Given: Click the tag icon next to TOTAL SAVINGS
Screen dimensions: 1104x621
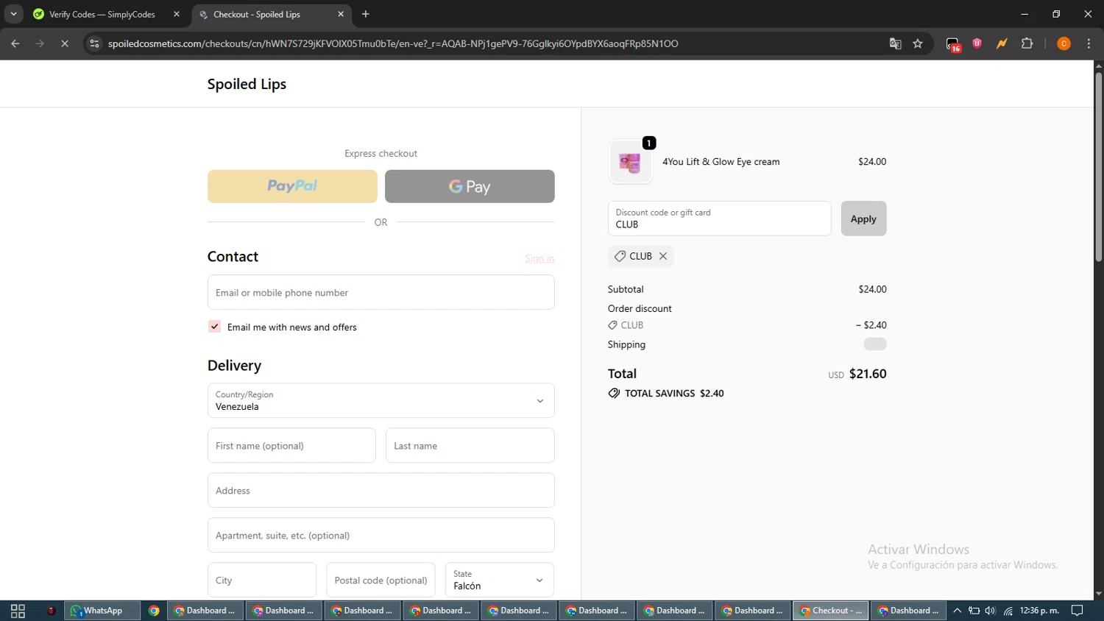Looking at the screenshot, I should pos(614,394).
